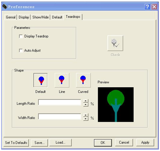Click the Set To Defaults button
The width and height of the screenshot is (160, 151).
pyautogui.click(x=16, y=143)
